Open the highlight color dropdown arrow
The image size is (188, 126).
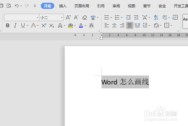point(75,25)
